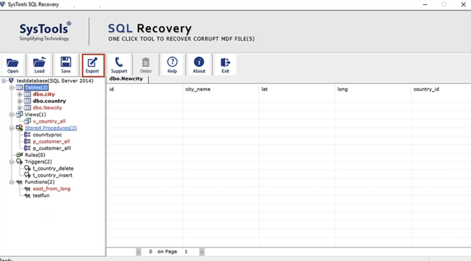Click the Export icon in toolbar
Image resolution: width=471 pixels, height=261 pixels.
point(92,62)
